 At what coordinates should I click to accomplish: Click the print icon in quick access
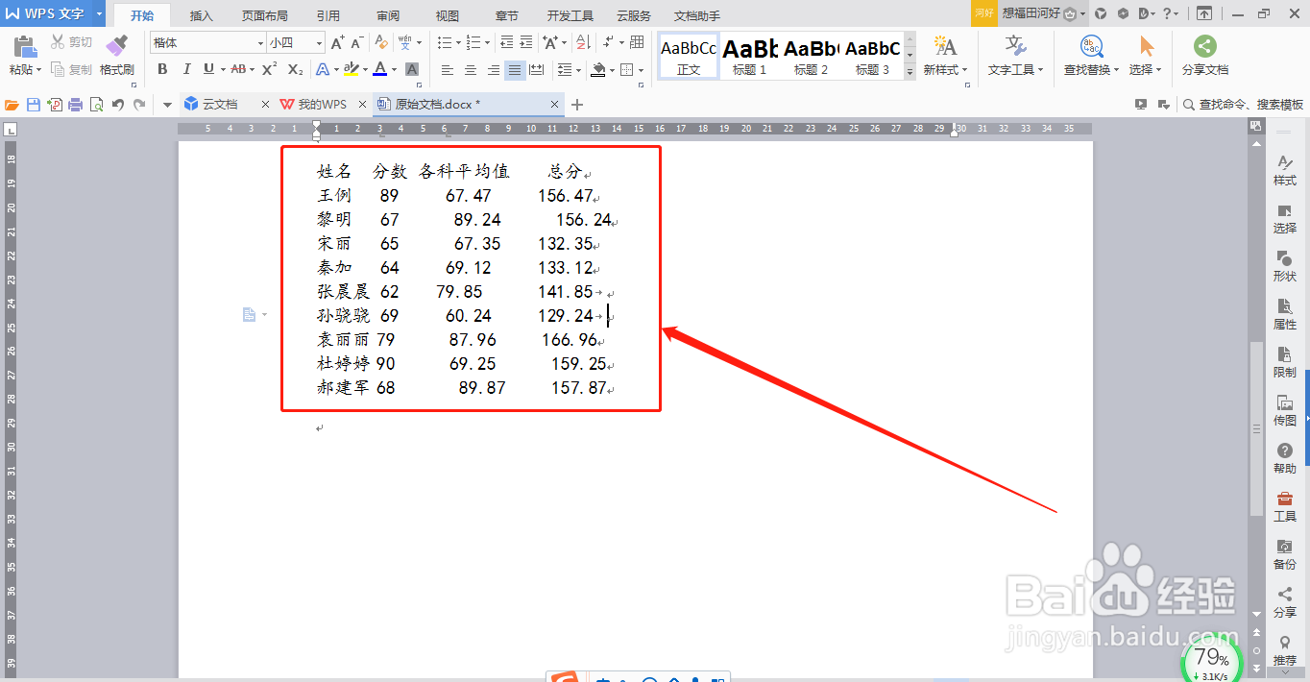click(76, 105)
